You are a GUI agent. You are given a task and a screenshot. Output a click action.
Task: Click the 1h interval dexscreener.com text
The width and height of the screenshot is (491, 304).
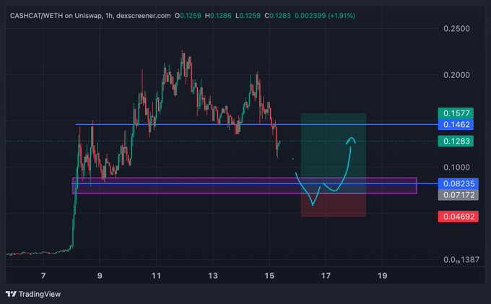coord(138,16)
